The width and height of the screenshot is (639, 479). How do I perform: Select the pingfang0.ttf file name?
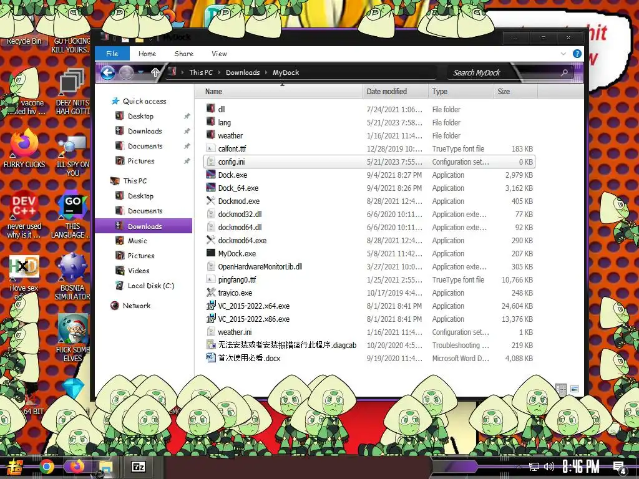[x=237, y=280]
